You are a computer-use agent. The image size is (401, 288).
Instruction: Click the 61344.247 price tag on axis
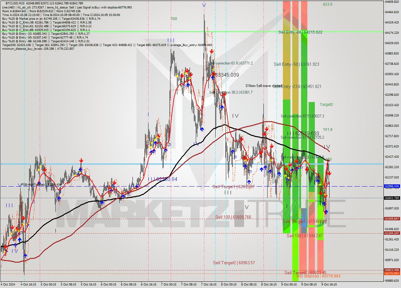(392, 233)
